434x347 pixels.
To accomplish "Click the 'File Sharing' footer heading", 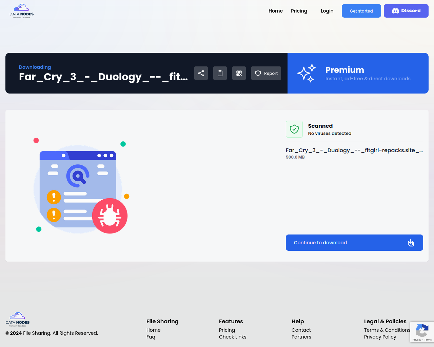I will coord(162,321).
